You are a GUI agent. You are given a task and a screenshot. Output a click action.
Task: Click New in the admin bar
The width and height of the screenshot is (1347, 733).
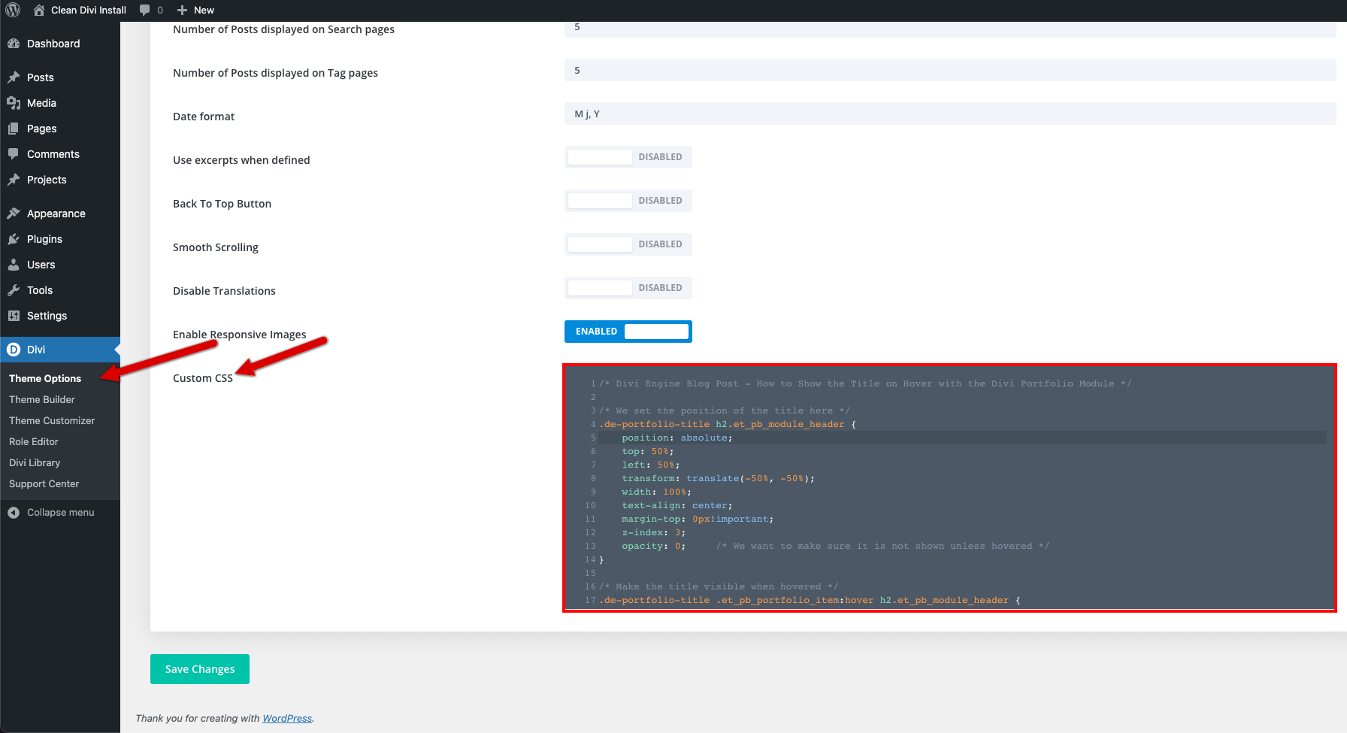pyautogui.click(x=204, y=10)
